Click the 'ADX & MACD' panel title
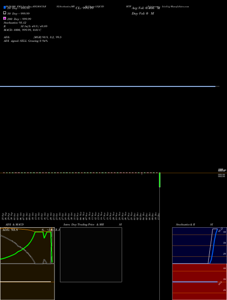Viewport: 227px width, 300px height. tap(15, 225)
